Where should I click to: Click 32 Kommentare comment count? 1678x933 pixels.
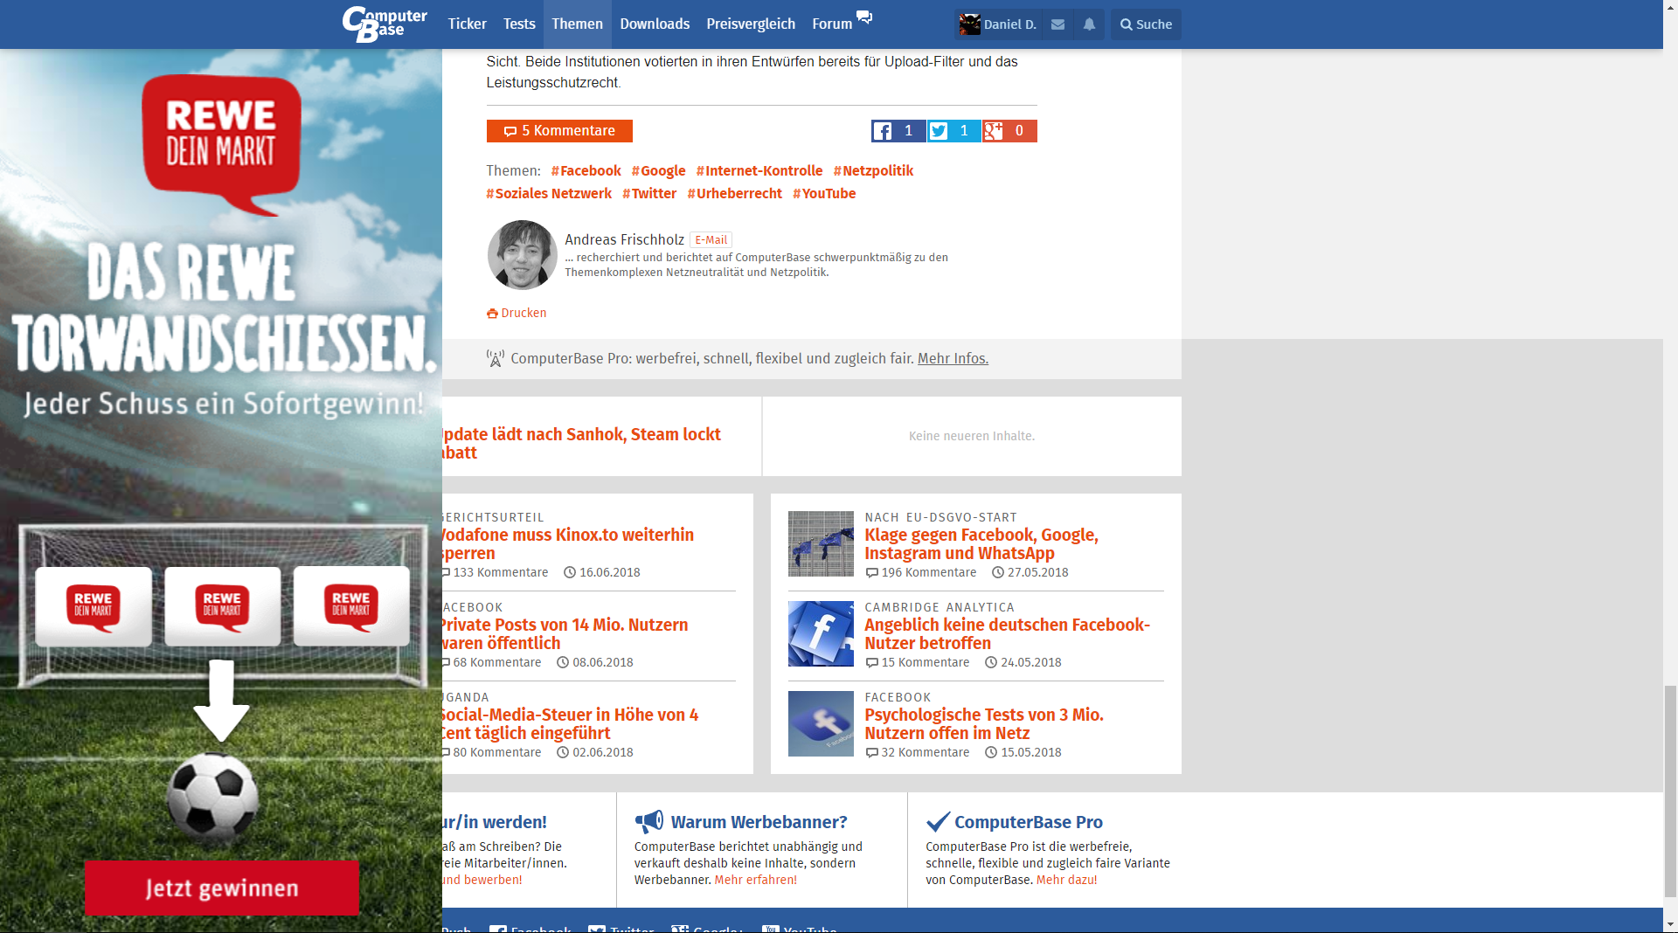click(918, 753)
